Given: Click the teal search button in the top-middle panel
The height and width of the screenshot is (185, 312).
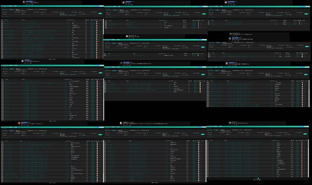Looking at the screenshot, I should (203, 14).
